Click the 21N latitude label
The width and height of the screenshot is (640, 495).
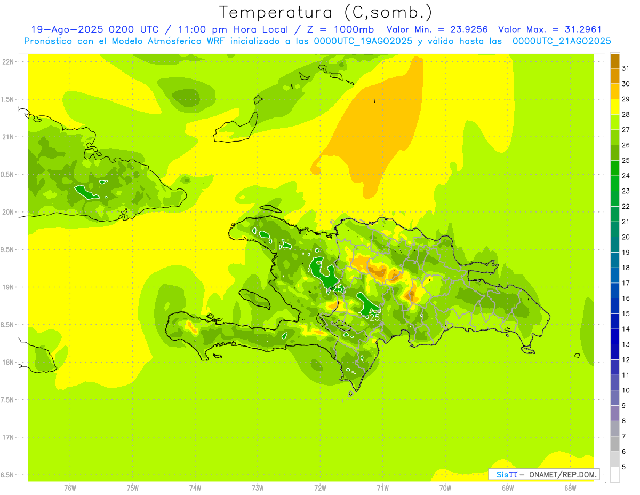(x=9, y=137)
